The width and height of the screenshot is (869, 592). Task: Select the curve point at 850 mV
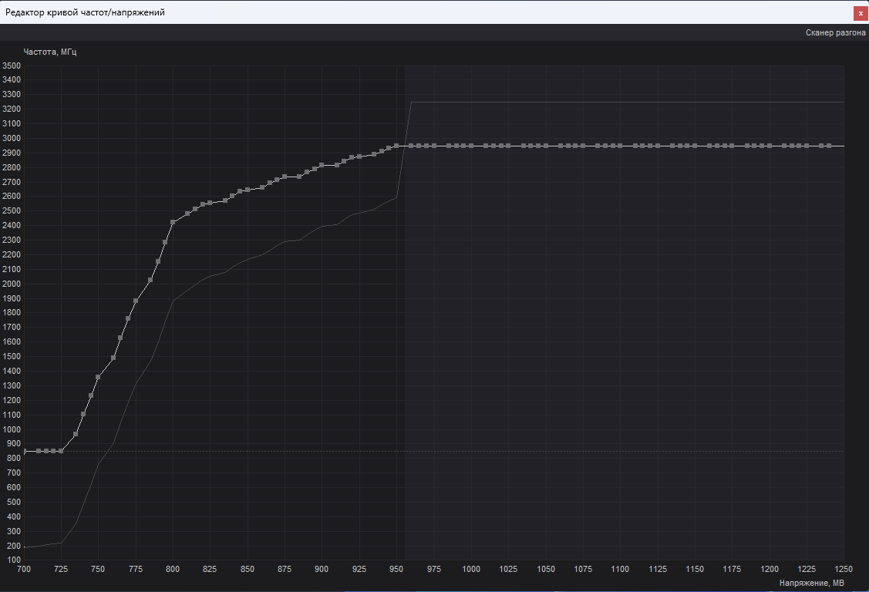(248, 190)
